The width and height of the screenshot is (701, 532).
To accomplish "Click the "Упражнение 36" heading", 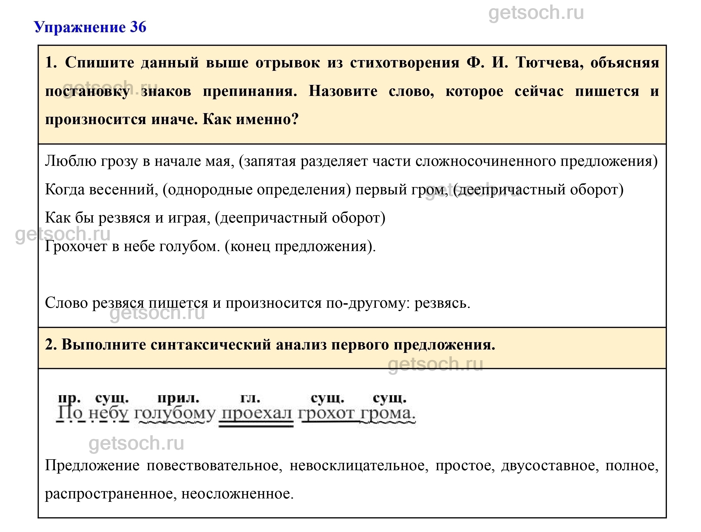I will pyautogui.click(x=90, y=27).
